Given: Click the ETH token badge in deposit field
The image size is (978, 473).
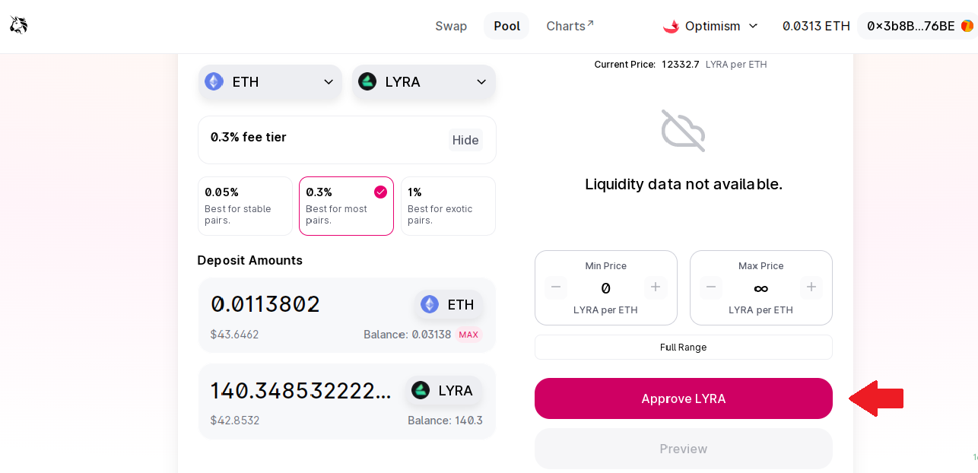Looking at the screenshot, I should pos(448,304).
